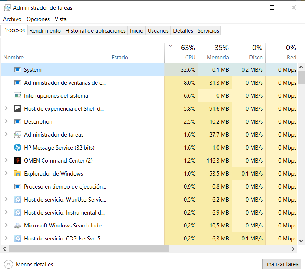
Task: Click the 53,5 MB memory cell
Action: [x=215, y=174]
